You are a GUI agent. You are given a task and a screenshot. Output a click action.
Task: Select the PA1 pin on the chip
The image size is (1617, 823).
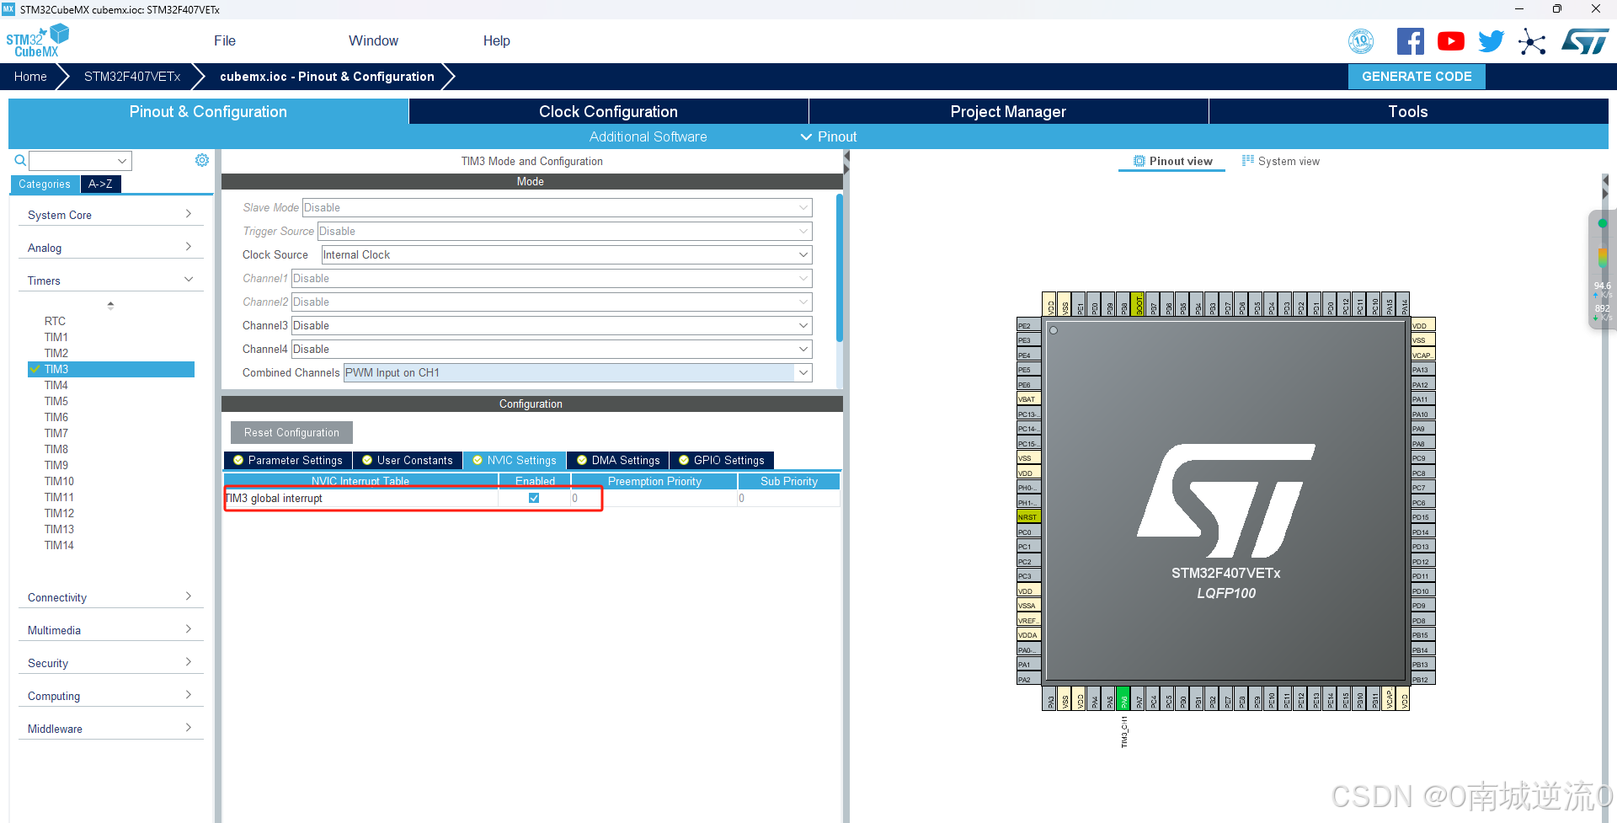pos(1028,665)
